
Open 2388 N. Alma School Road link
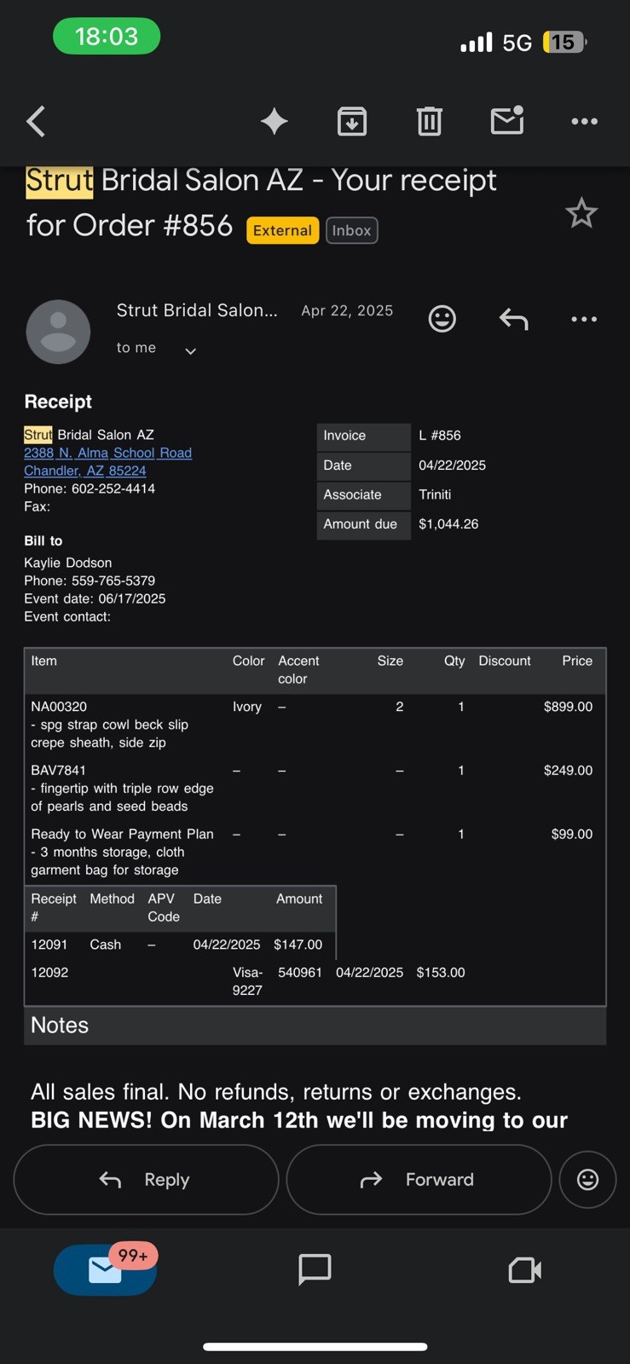pos(107,453)
